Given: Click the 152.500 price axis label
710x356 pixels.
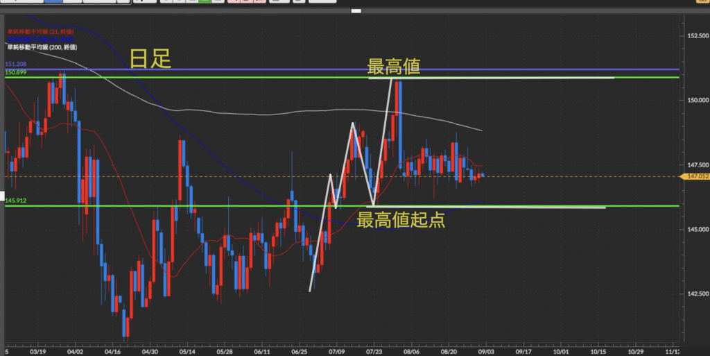Looking at the screenshot, I should pyautogui.click(x=698, y=35).
